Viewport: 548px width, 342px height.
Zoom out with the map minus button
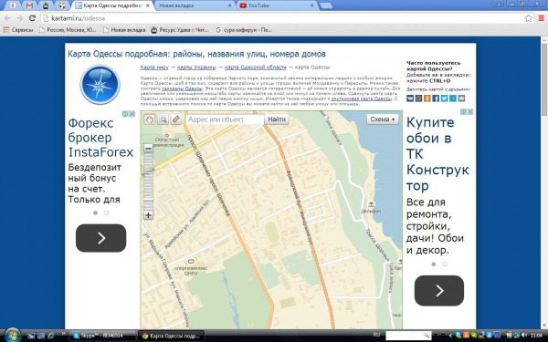click(x=148, y=149)
